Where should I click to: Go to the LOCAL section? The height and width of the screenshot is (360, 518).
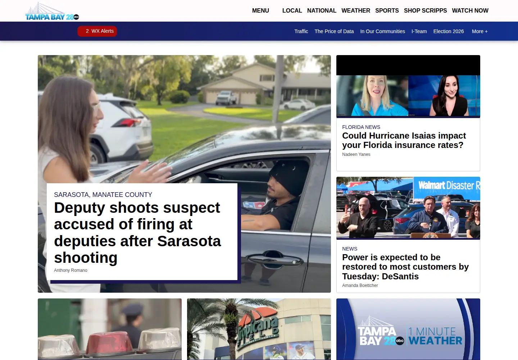coord(292,11)
